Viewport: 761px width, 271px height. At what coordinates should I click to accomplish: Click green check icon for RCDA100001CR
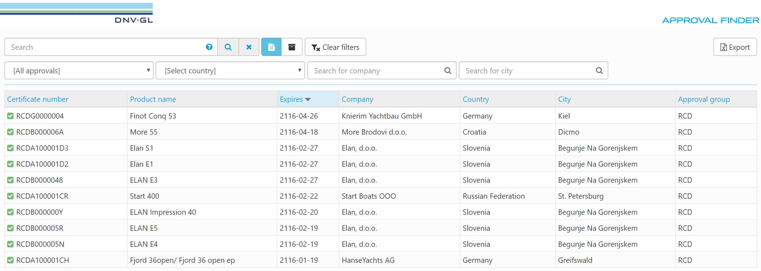click(10, 196)
